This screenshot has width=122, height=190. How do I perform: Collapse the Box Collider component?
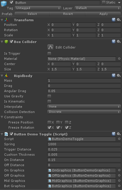coord(2,42)
